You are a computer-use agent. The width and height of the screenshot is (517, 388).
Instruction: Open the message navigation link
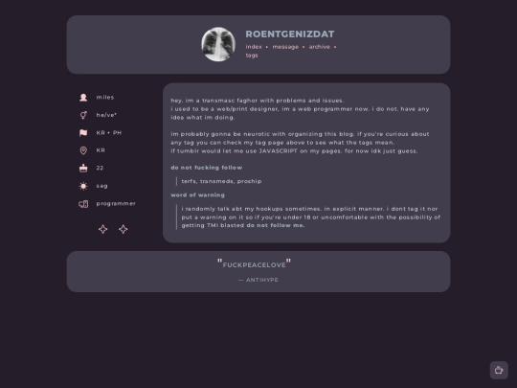point(285,47)
